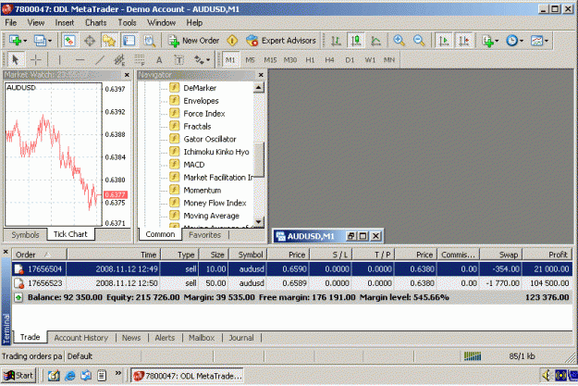Toggle the Data Window crosshair icon
Screen dimensions: 578x386
[x=90, y=41]
